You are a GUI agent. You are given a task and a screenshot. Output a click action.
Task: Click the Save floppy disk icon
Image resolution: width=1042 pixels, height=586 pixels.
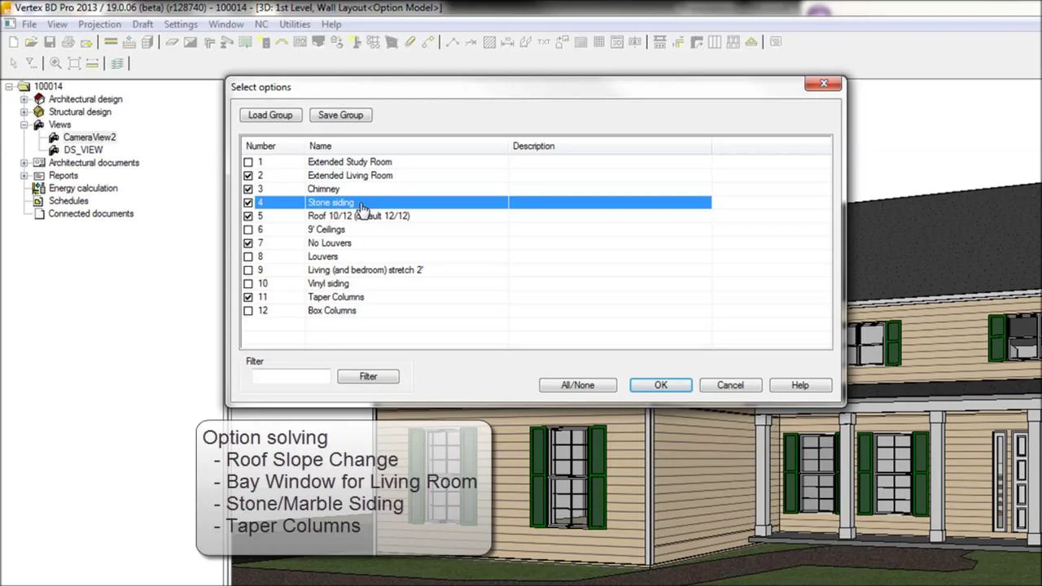pos(50,42)
